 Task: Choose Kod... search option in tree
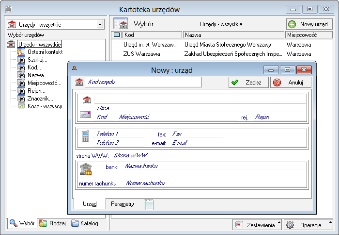[34, 67]
